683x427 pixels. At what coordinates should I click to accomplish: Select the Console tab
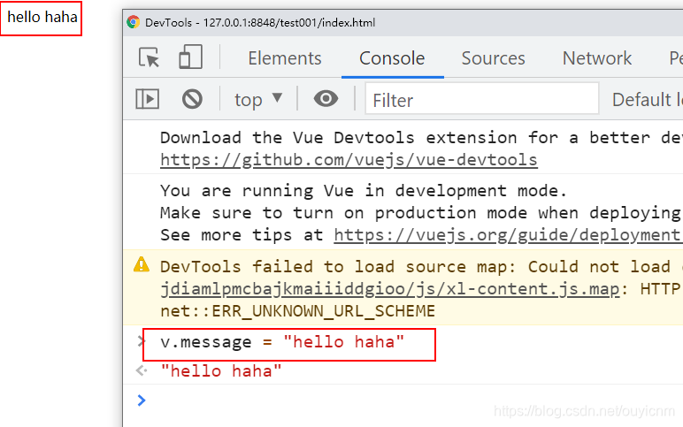pos(392,58)
